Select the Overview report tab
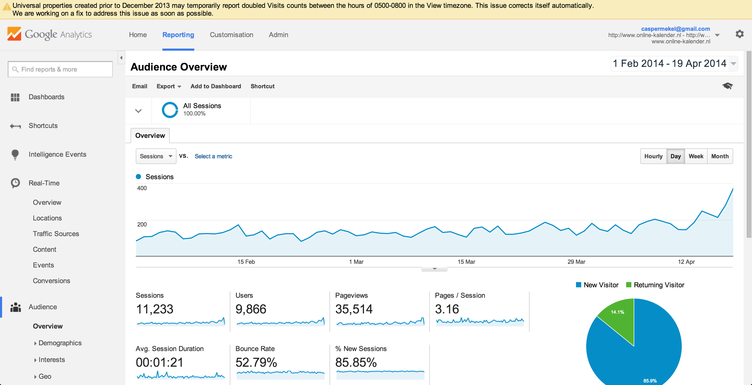The width and height of the screenshot is (752, 385). (x=150, y=136)
